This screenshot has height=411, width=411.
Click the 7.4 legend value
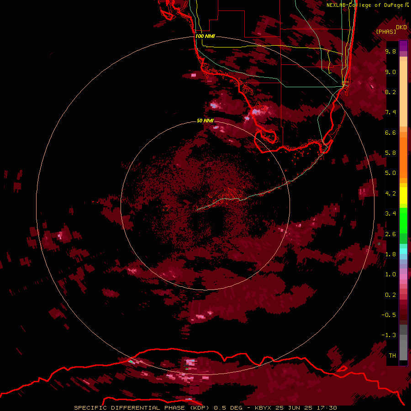(x=390, y=112)
